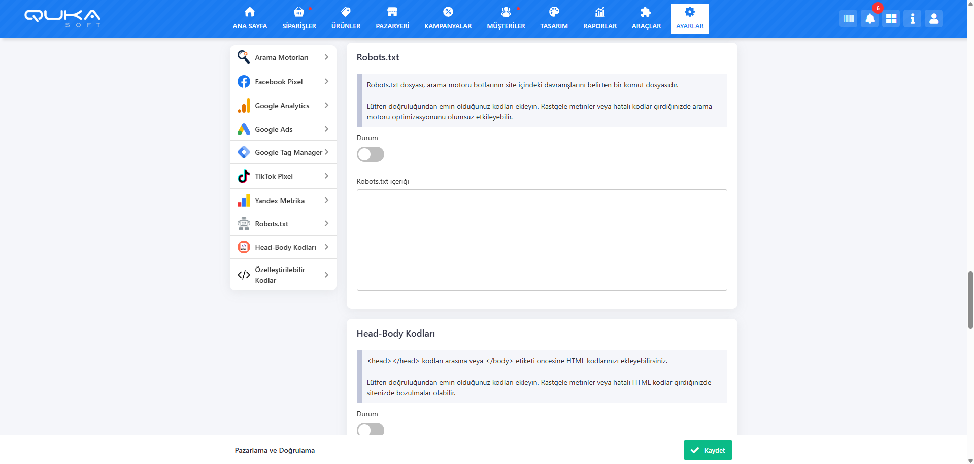Toggle the Head-Body Kodları Durum switch
The width and height of the screenshot is (974, 464).
370,429
